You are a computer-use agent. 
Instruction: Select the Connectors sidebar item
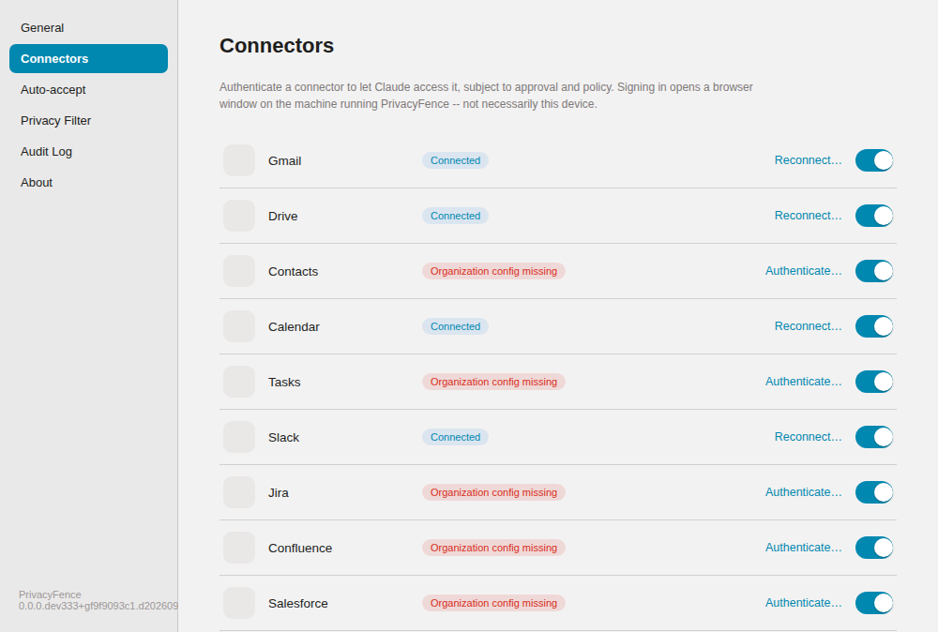coord(88,58)
